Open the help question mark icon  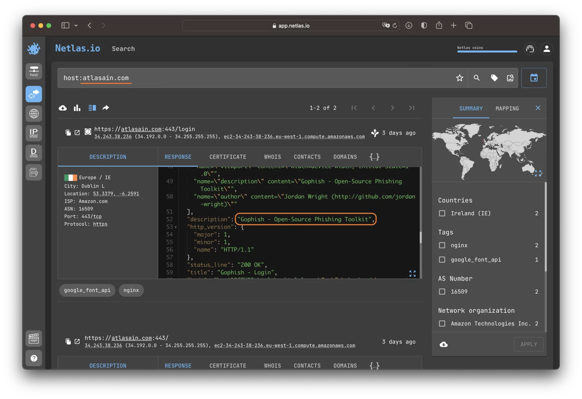34,358
